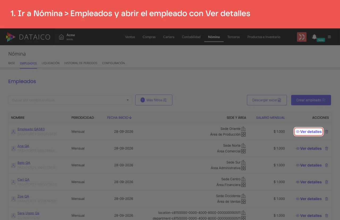The image size is (340, 220).
Task: Delete Zoe QA with trash icon
Action: click(327, 199)
